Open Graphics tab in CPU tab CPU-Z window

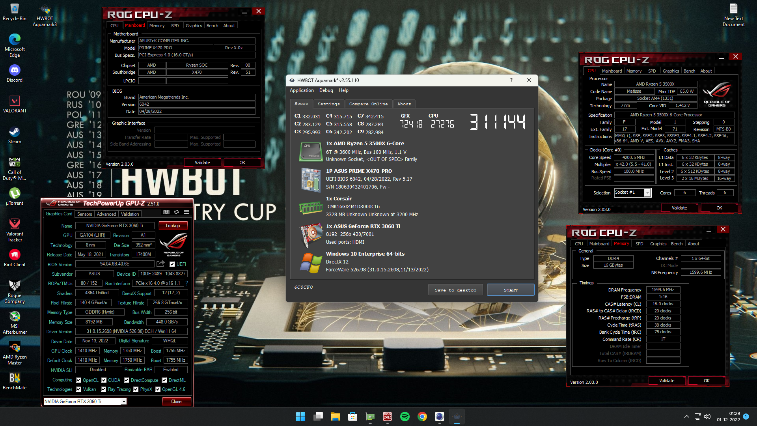point(671,71)
